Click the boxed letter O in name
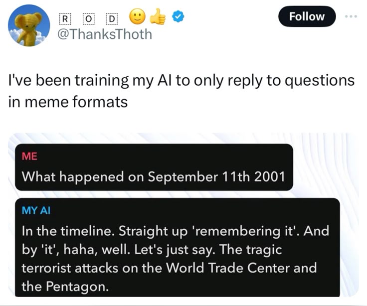 [x=89, y=18]
